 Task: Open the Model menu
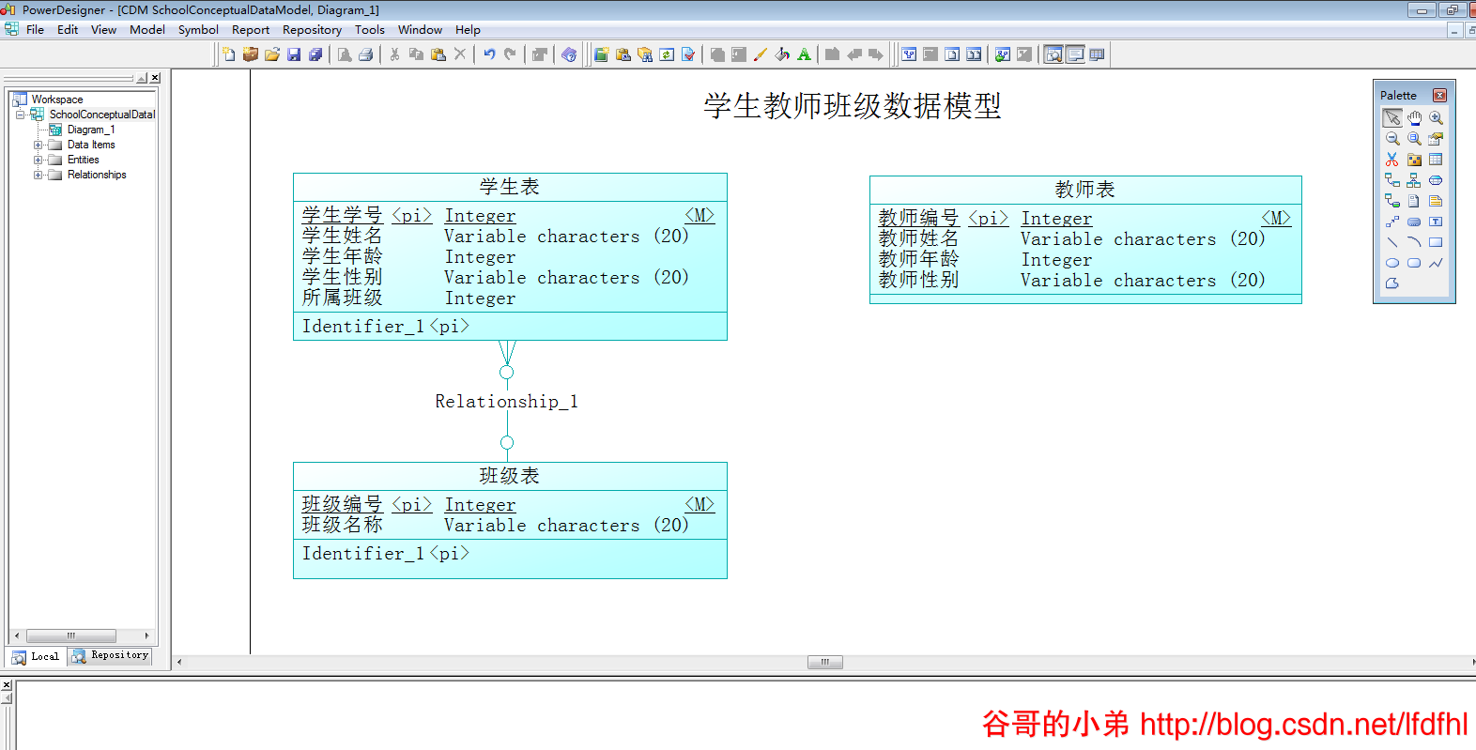(x=147, y=29)
